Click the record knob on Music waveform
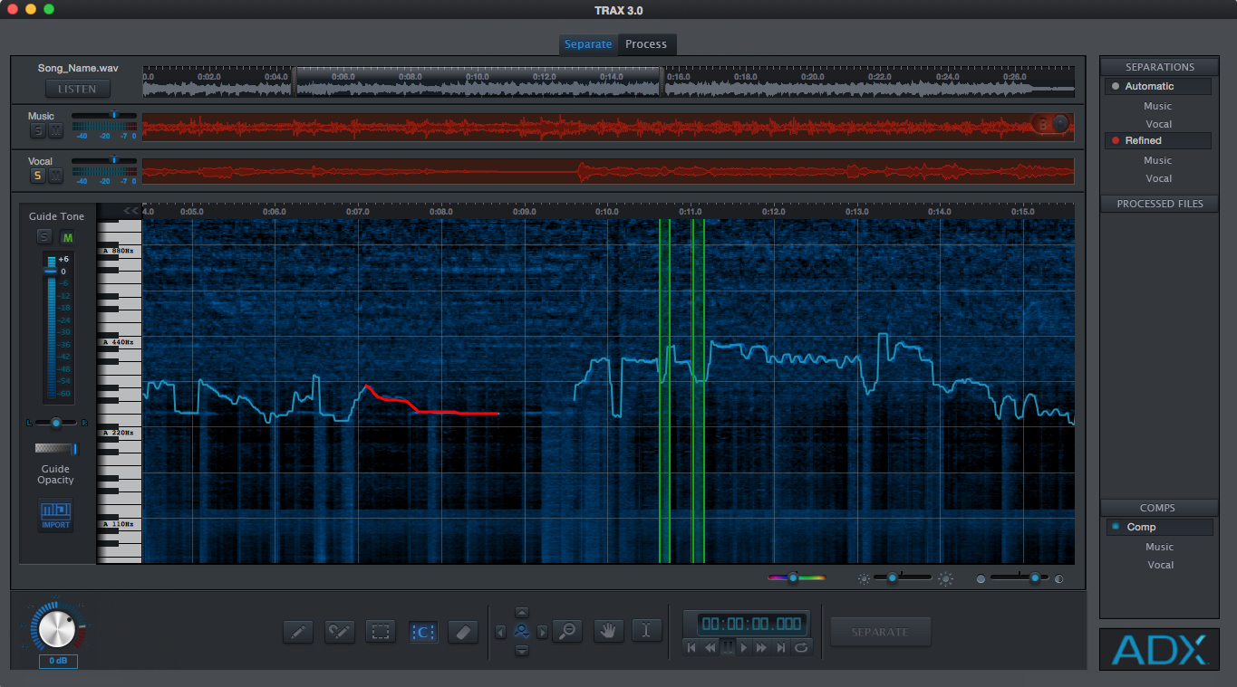 click(1060, 124)
